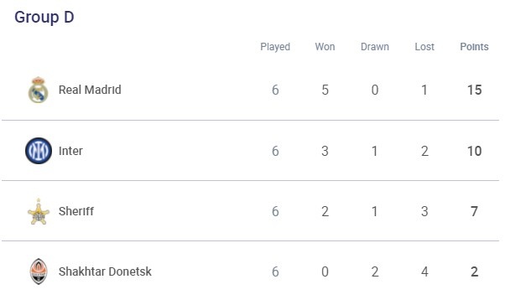Click Inter's 3 wins value
The width and height of the screenshot is (505, 305).
[325, 151]
